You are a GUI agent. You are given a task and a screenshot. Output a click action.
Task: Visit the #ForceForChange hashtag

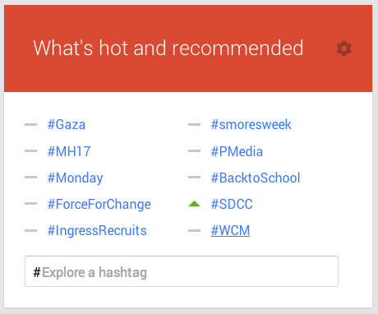99,205
